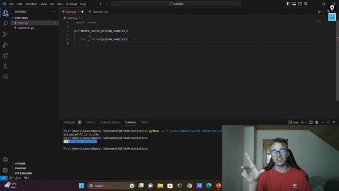Open the View menu
Viewport: 339px width, 191px height.
(x=43, y=4)
